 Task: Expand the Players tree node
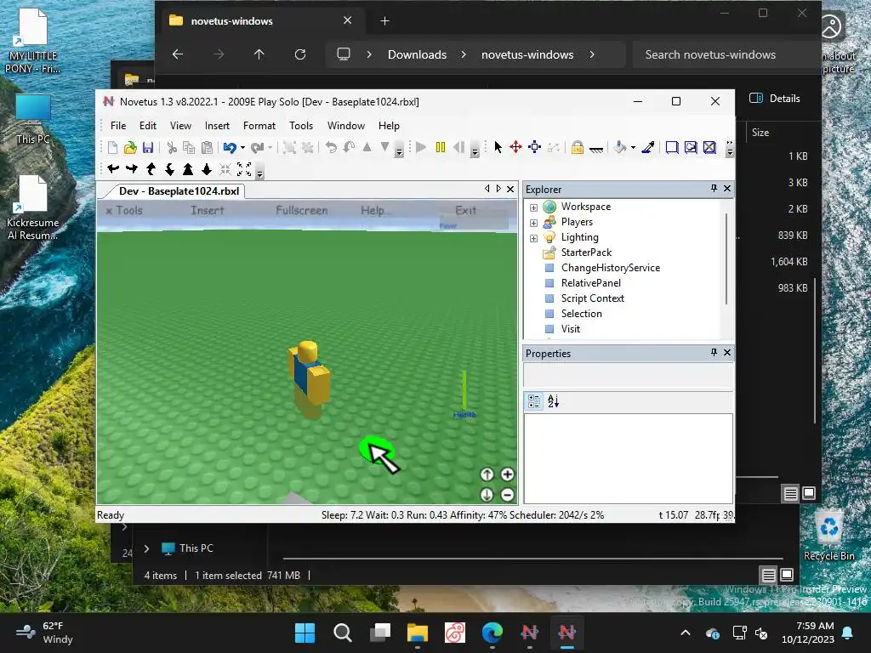coord(533,223)
